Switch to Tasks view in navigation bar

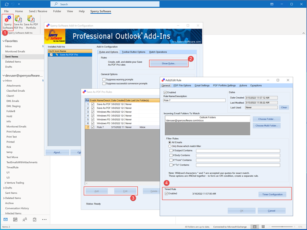[x=35, y=219]
